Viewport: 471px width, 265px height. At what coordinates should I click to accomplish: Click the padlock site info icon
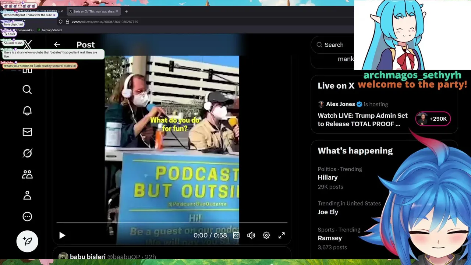pyautogui.click(x=67, y=22)
